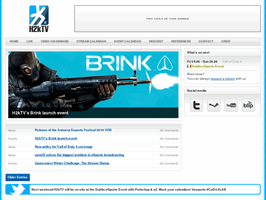Image resolution: width=266 pixels, height=200 pixels.
Task: Open the CREW menu item
Action: 226,41
